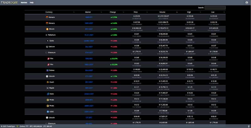This screenshot has height=128, width=251.
Task: Click the Bitcoin coin icon
Action: [47, 29]
